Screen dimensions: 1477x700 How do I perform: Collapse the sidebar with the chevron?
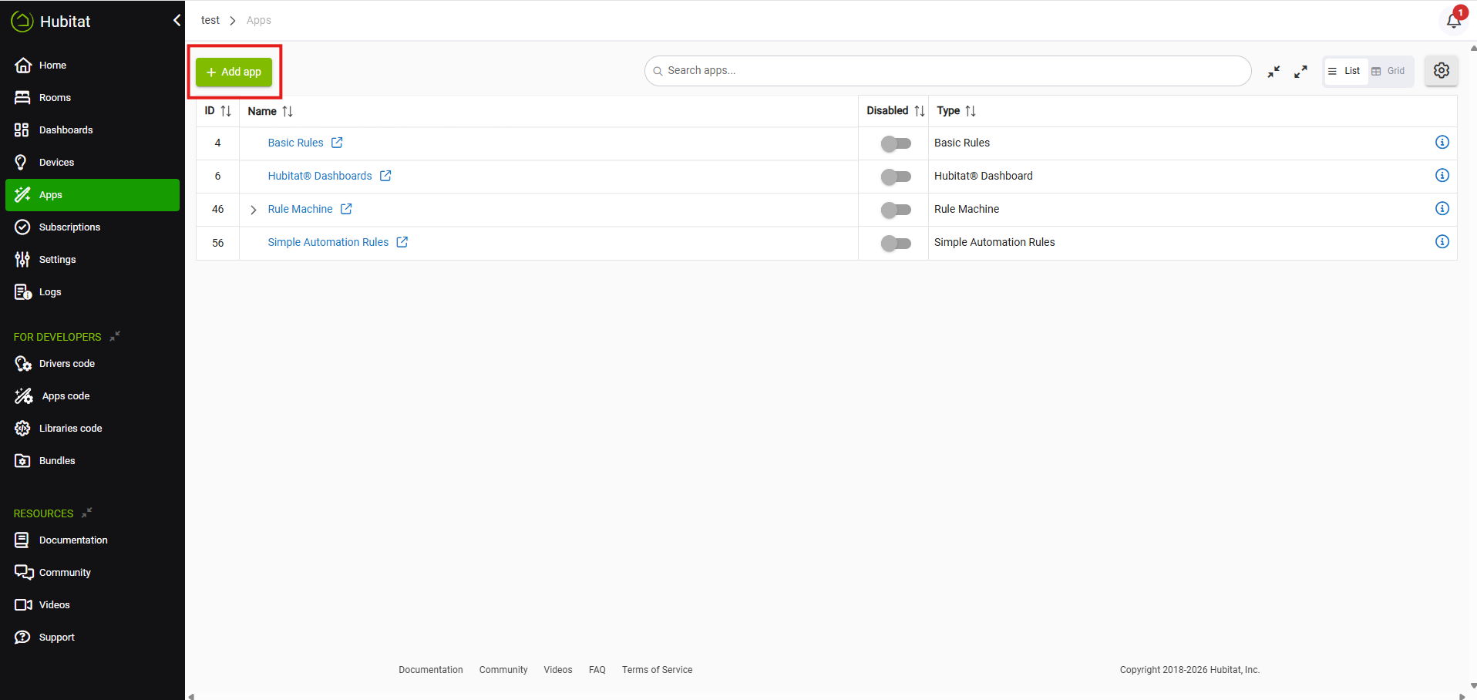coord(177,21)
